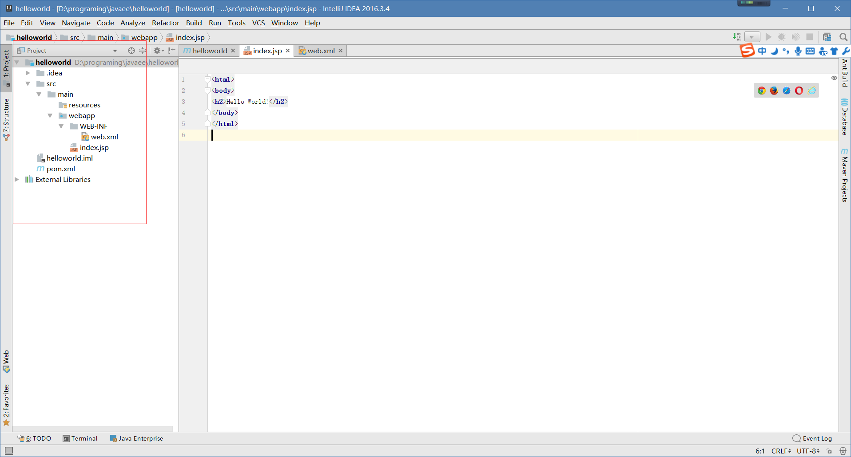The image size is (851, 457).
Task: Toggle Sogou Chinese/English mode button
Action: click(762, 51)
